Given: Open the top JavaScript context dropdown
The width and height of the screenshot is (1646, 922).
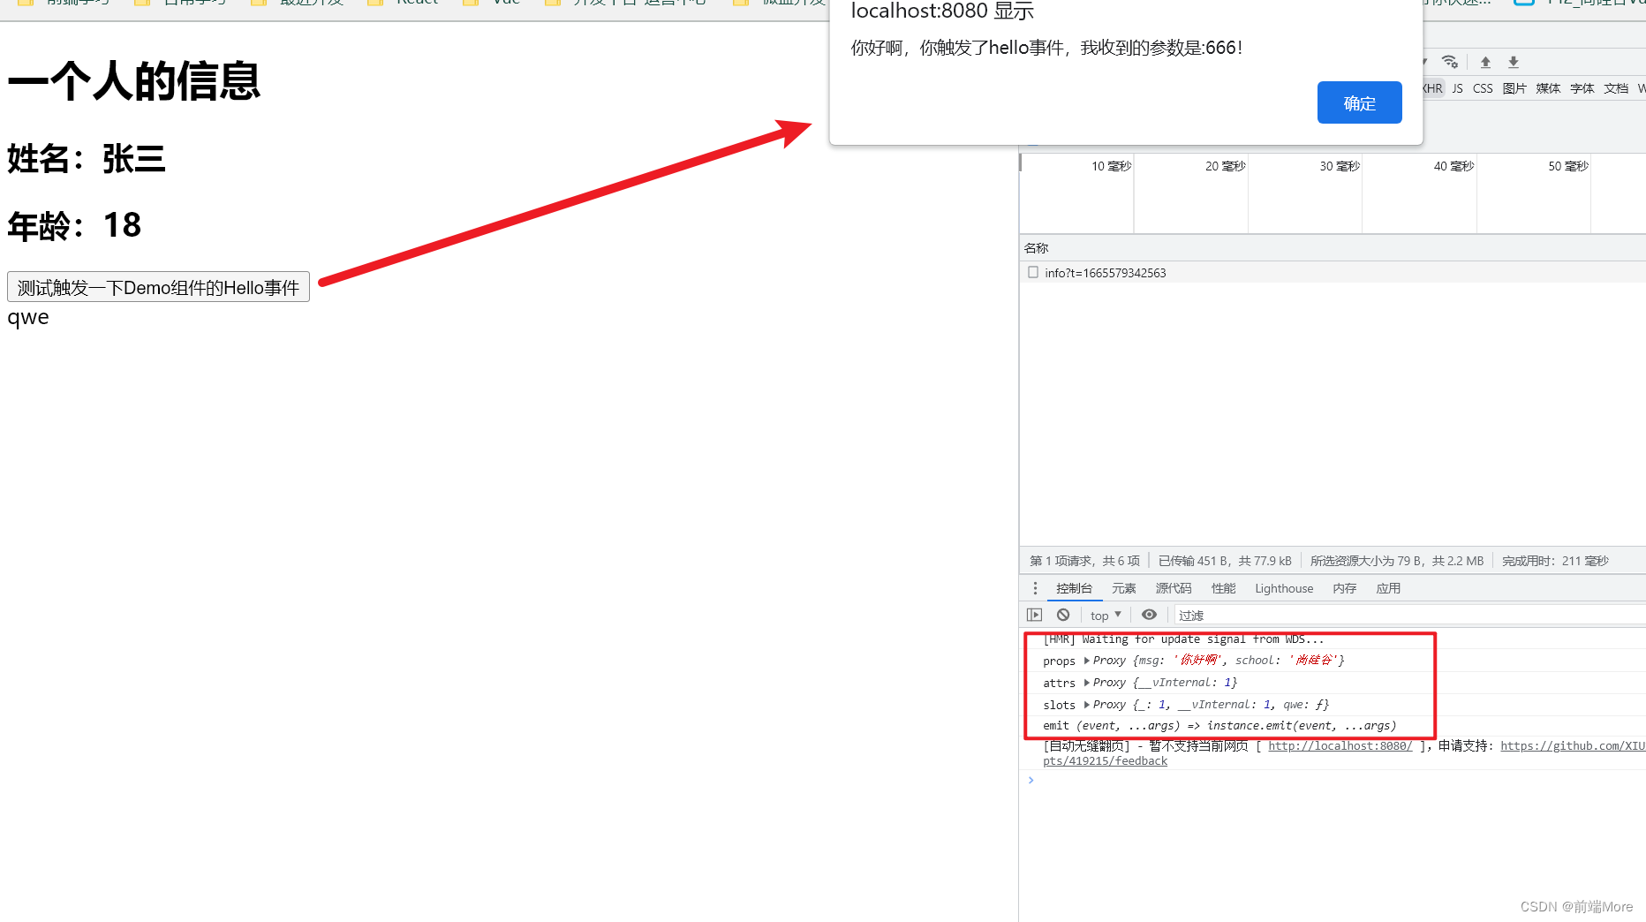Looking at the screenshot, I should point(1106,616).
